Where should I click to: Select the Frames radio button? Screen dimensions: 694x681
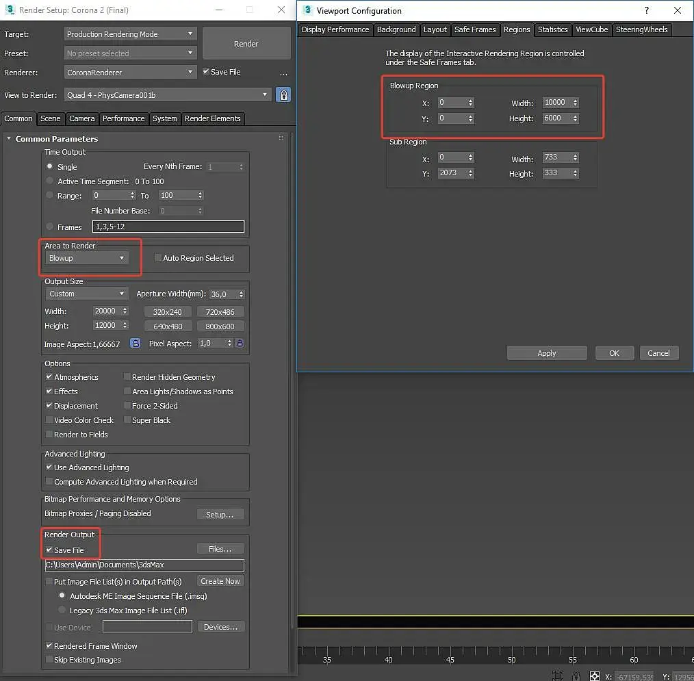click(x=49, y=227)
